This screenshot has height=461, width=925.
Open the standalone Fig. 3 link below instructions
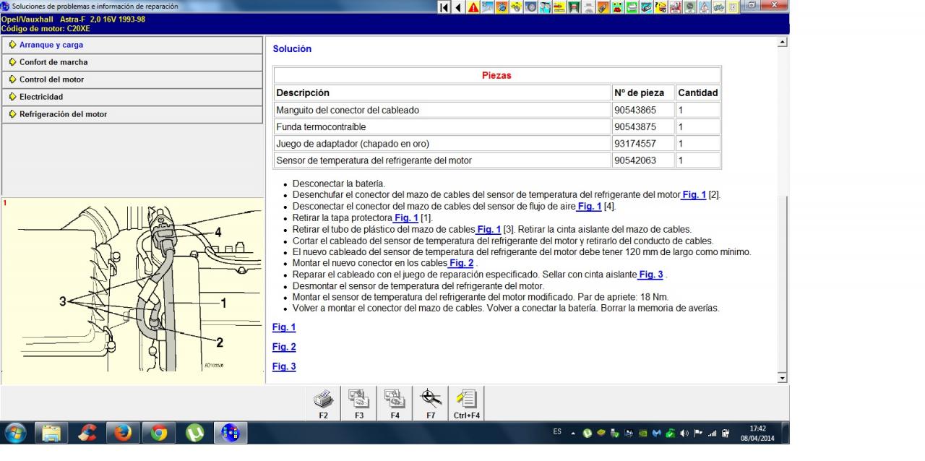283,366
